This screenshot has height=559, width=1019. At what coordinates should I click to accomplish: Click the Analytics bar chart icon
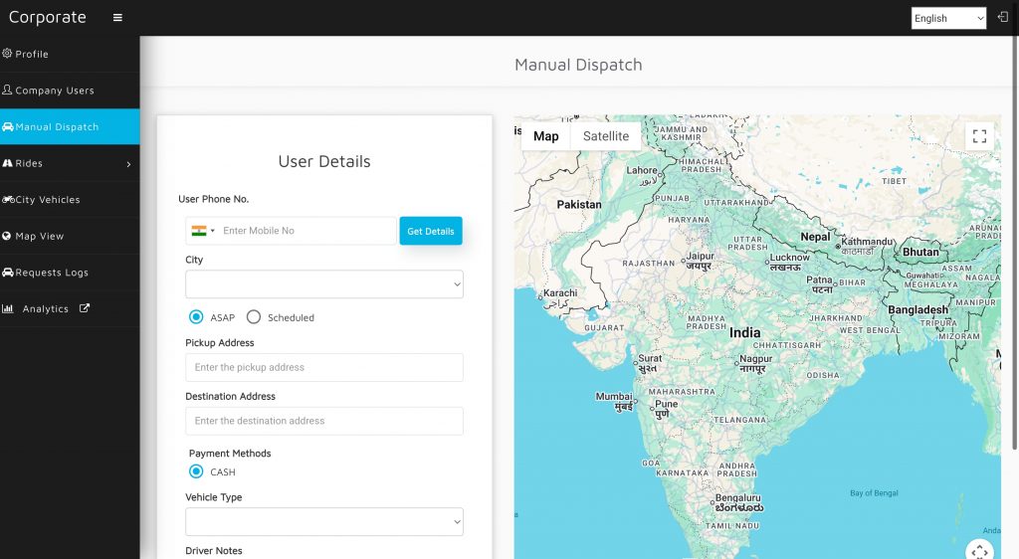click(8, 309)
